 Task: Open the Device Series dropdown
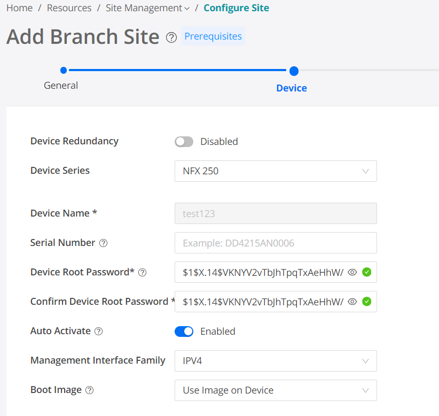[276, 171]
